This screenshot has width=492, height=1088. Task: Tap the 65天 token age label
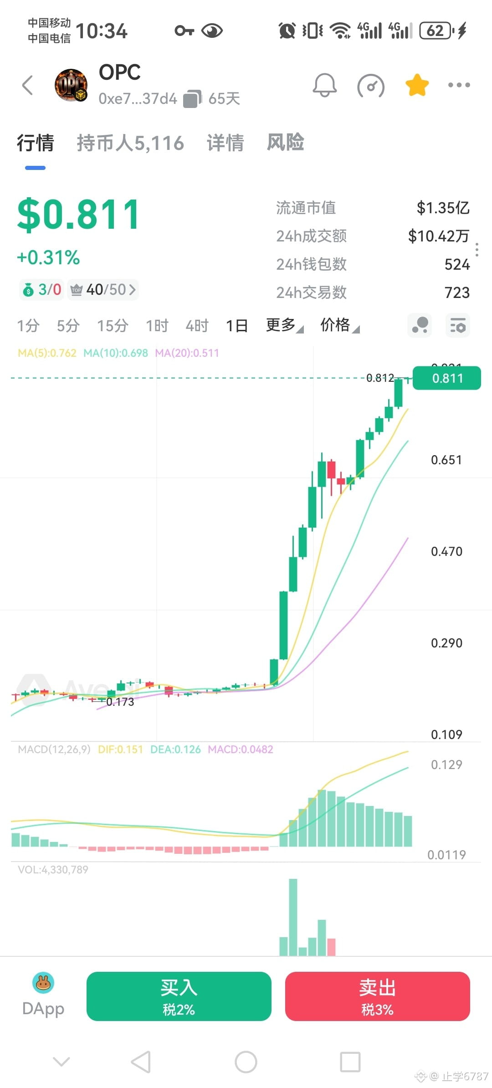[224, 99]
